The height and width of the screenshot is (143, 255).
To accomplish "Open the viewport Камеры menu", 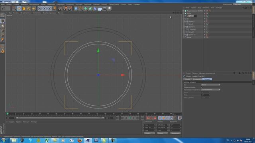I will point(16,13).
